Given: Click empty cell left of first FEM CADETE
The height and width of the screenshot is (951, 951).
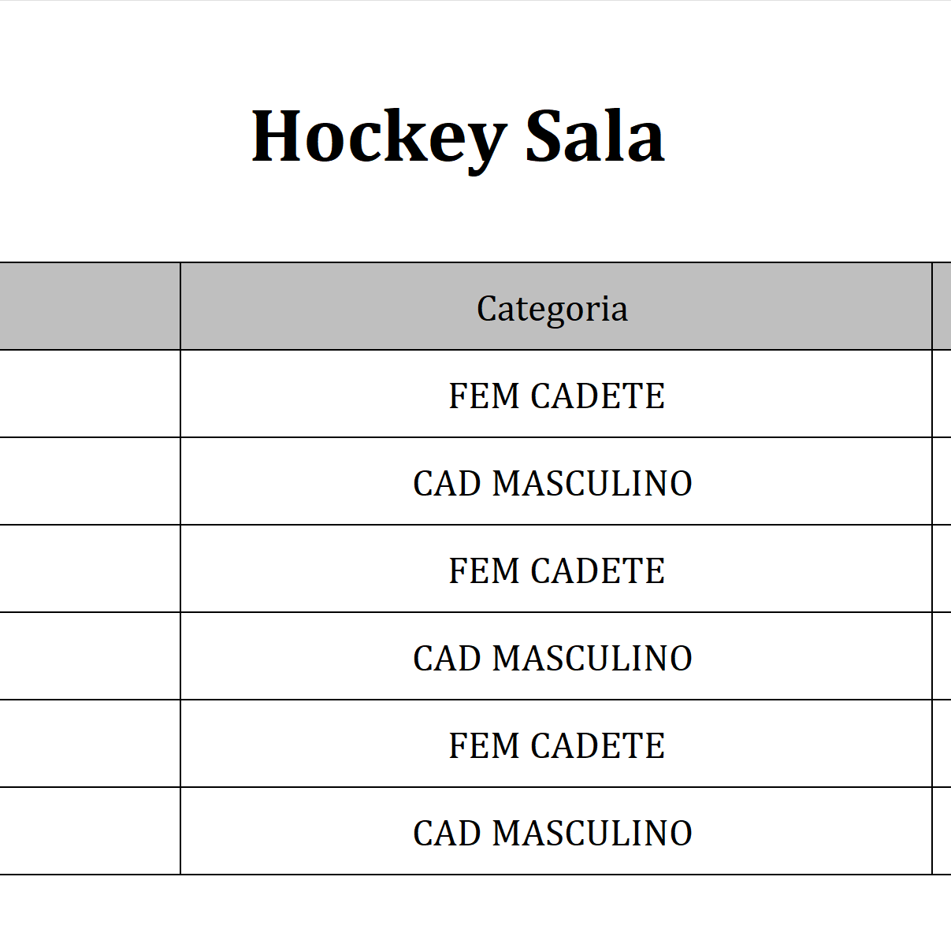Looking at the screenshot, I should click(x=89, y=394).
